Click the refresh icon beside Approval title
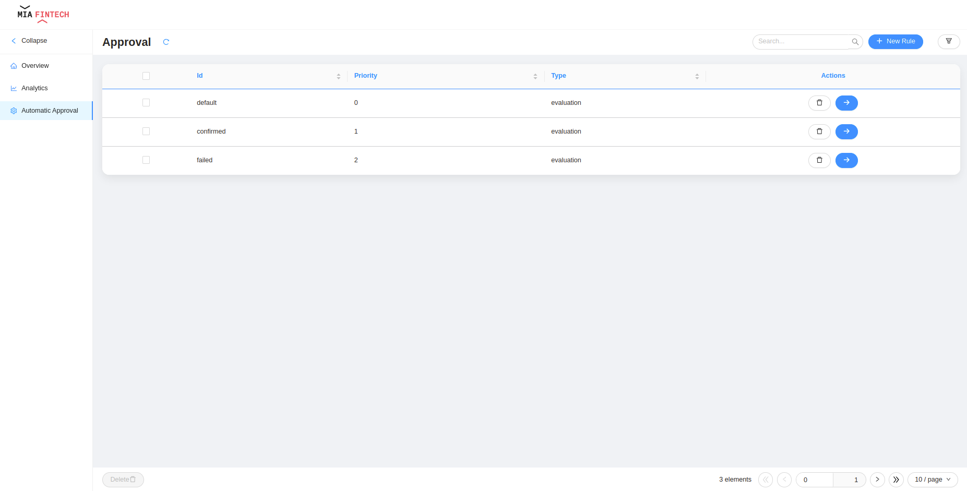967x491 pixels. point(166,42)
